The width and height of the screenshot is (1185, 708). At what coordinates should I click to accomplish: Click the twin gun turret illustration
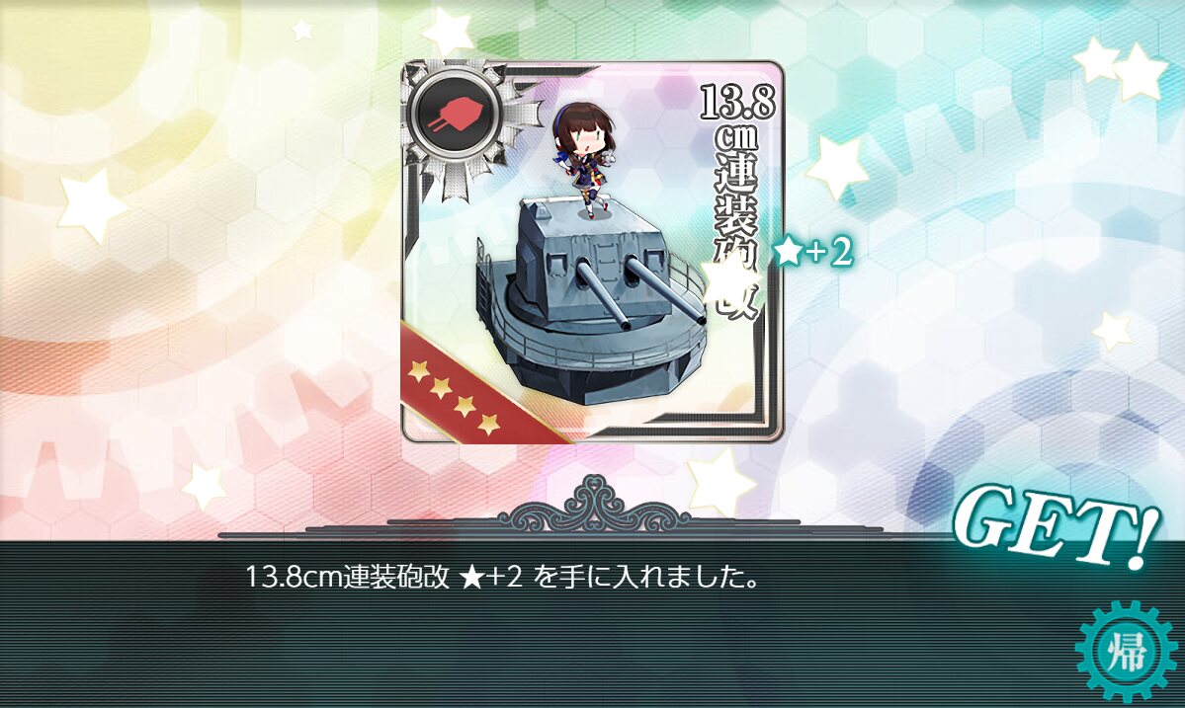point(589,302)
